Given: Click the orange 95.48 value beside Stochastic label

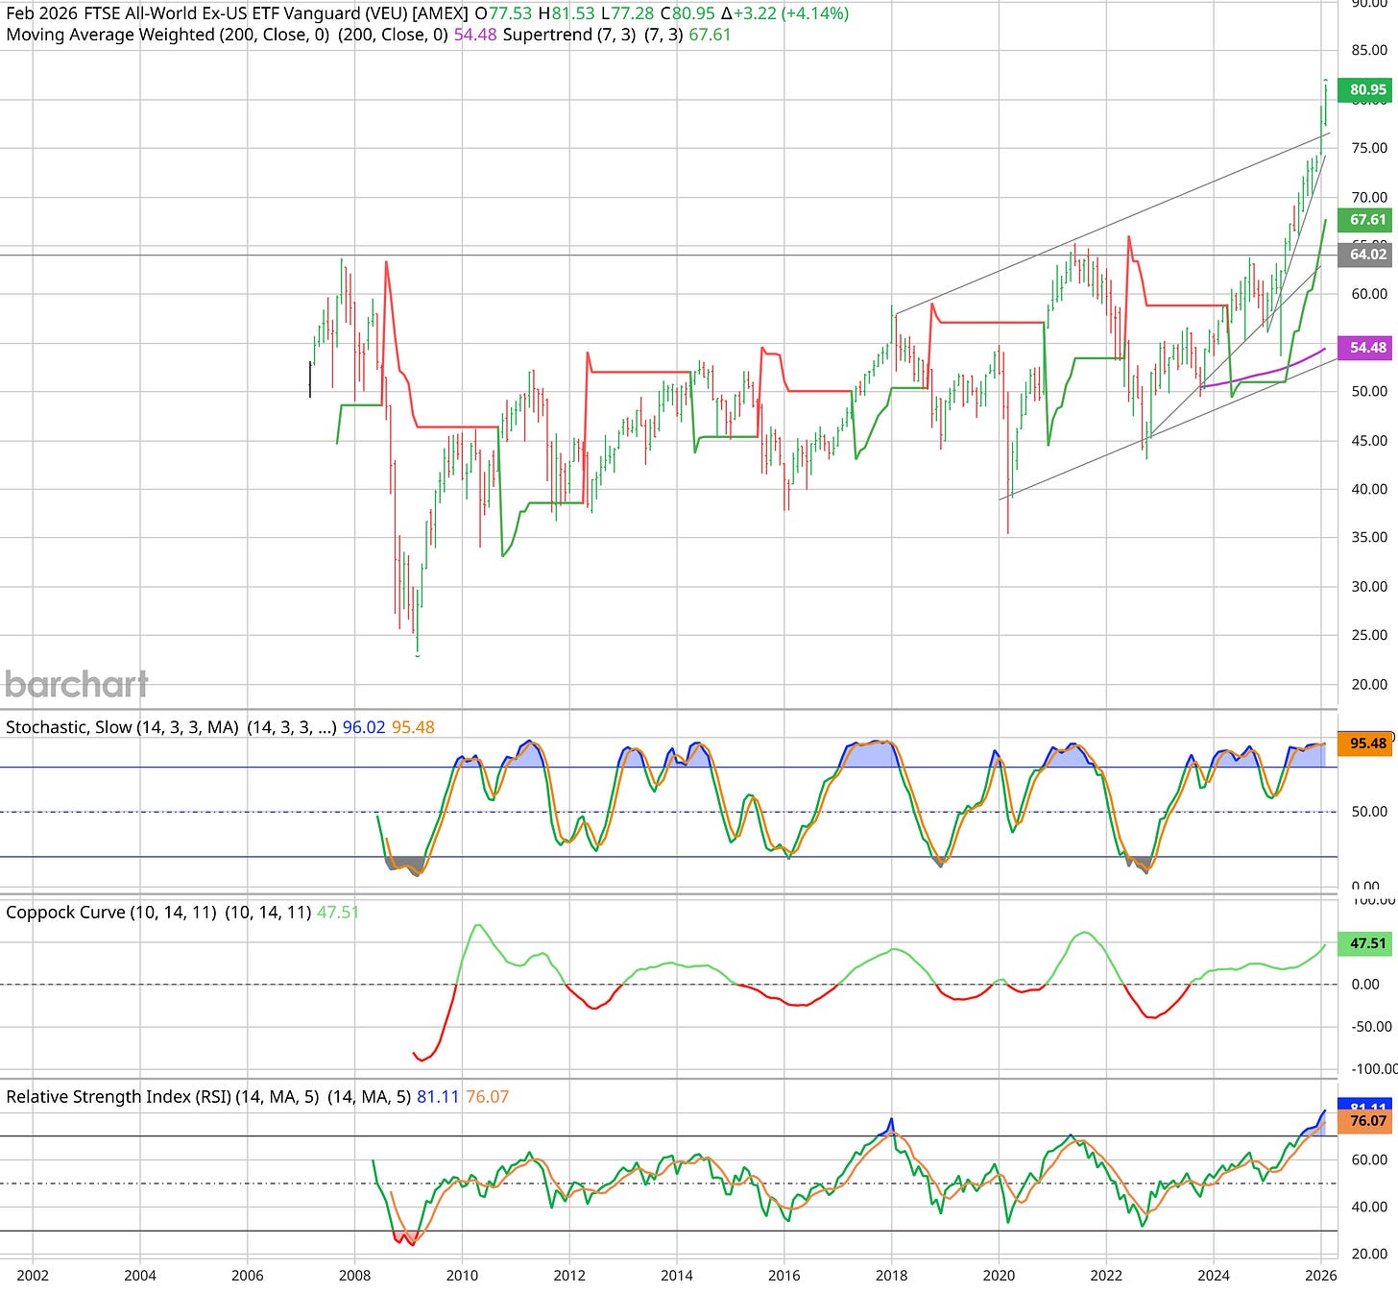Looking at the screenshot, I should (x=413, y=727).
